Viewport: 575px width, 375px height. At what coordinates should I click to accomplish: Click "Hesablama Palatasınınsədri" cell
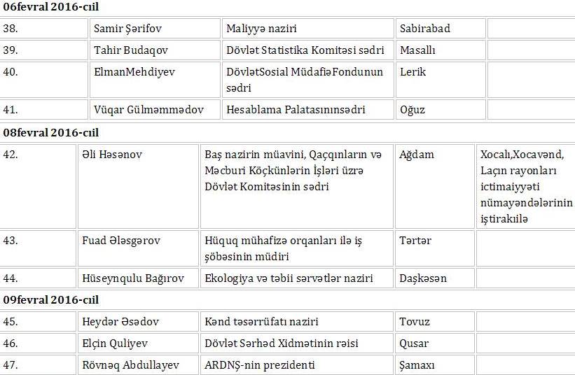point(296,109)
